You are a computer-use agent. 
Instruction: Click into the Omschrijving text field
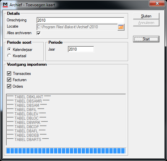[80, 20]
